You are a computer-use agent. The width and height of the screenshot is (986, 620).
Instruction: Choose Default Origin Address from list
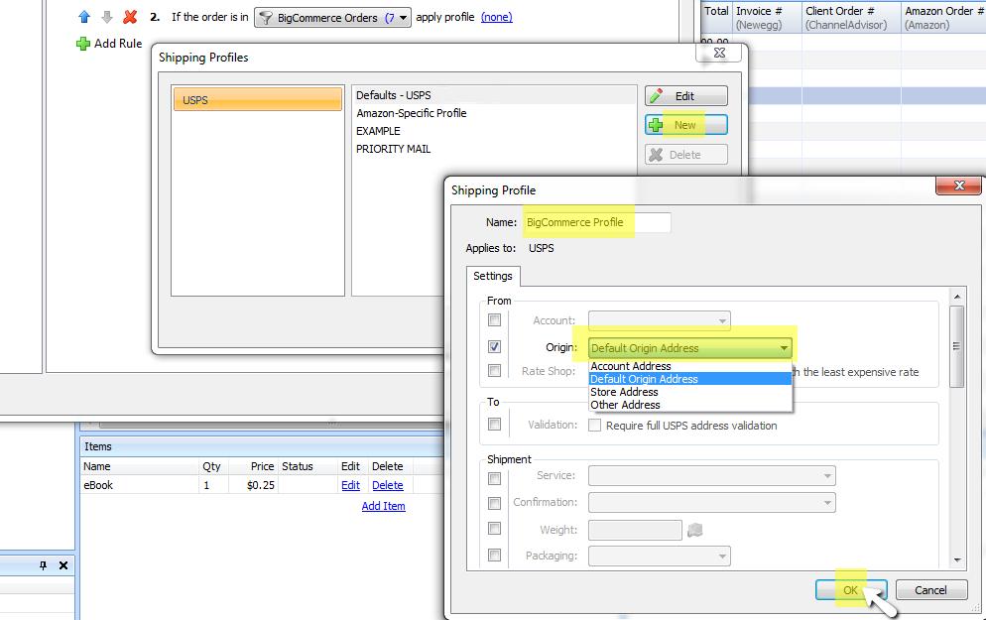pyautogui.click(x=689, y=379)
